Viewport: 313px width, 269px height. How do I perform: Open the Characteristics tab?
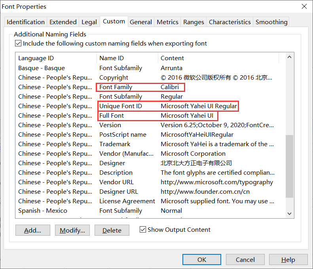point(230,22)
